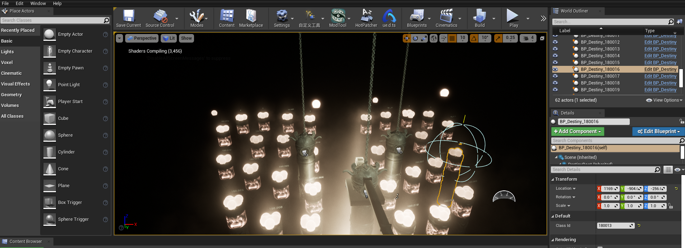This screenshot has height=248, width=685.
Task: Open the Play options dropdown arrow
Action: (528, 19)
